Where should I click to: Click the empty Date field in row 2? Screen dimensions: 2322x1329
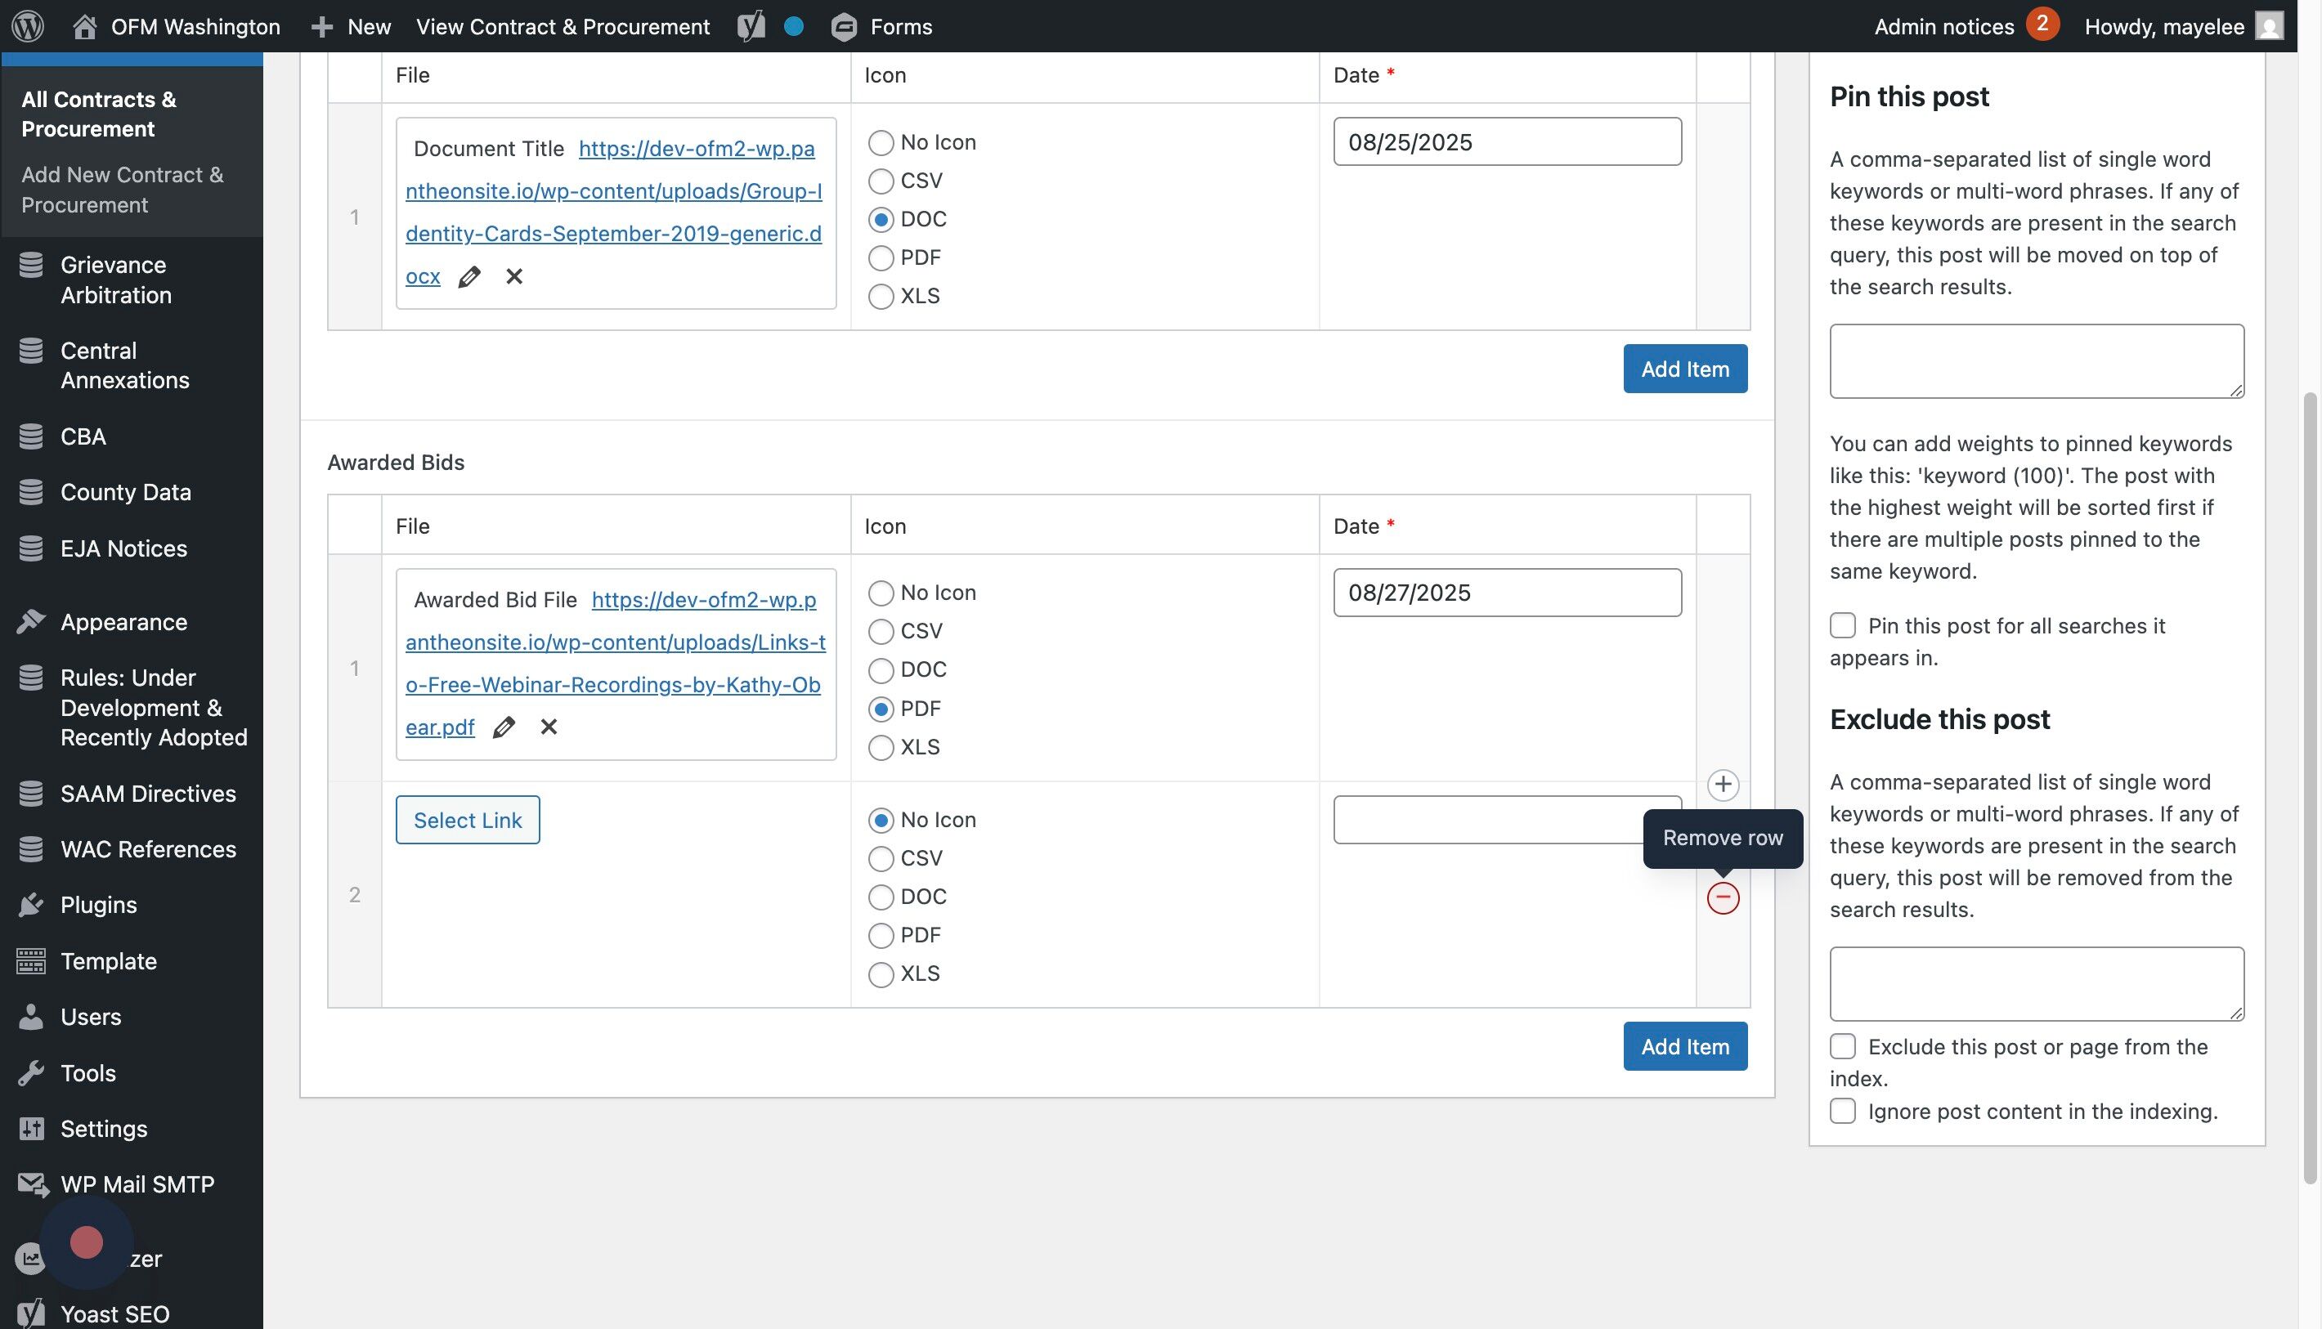coord(1488,820)
